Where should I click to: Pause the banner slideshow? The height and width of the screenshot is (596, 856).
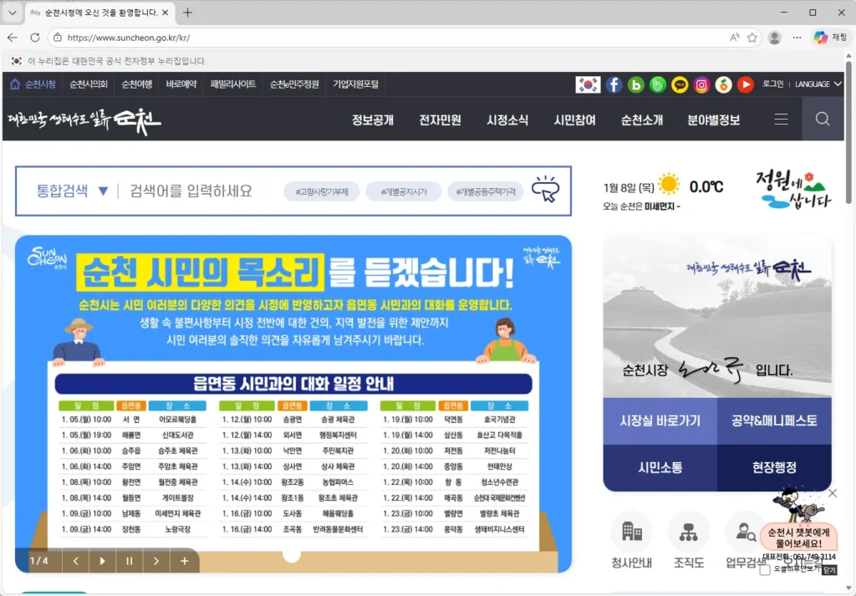(129, 562)
